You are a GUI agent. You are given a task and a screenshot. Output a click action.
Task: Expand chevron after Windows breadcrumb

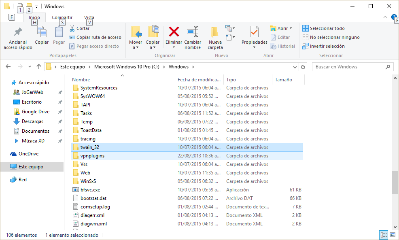coord(193,67)
